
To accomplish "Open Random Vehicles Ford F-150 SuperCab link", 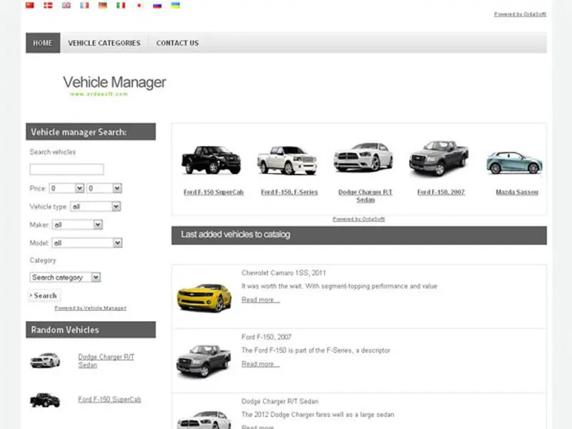I will pyautogui.click(x=109, y=400).
